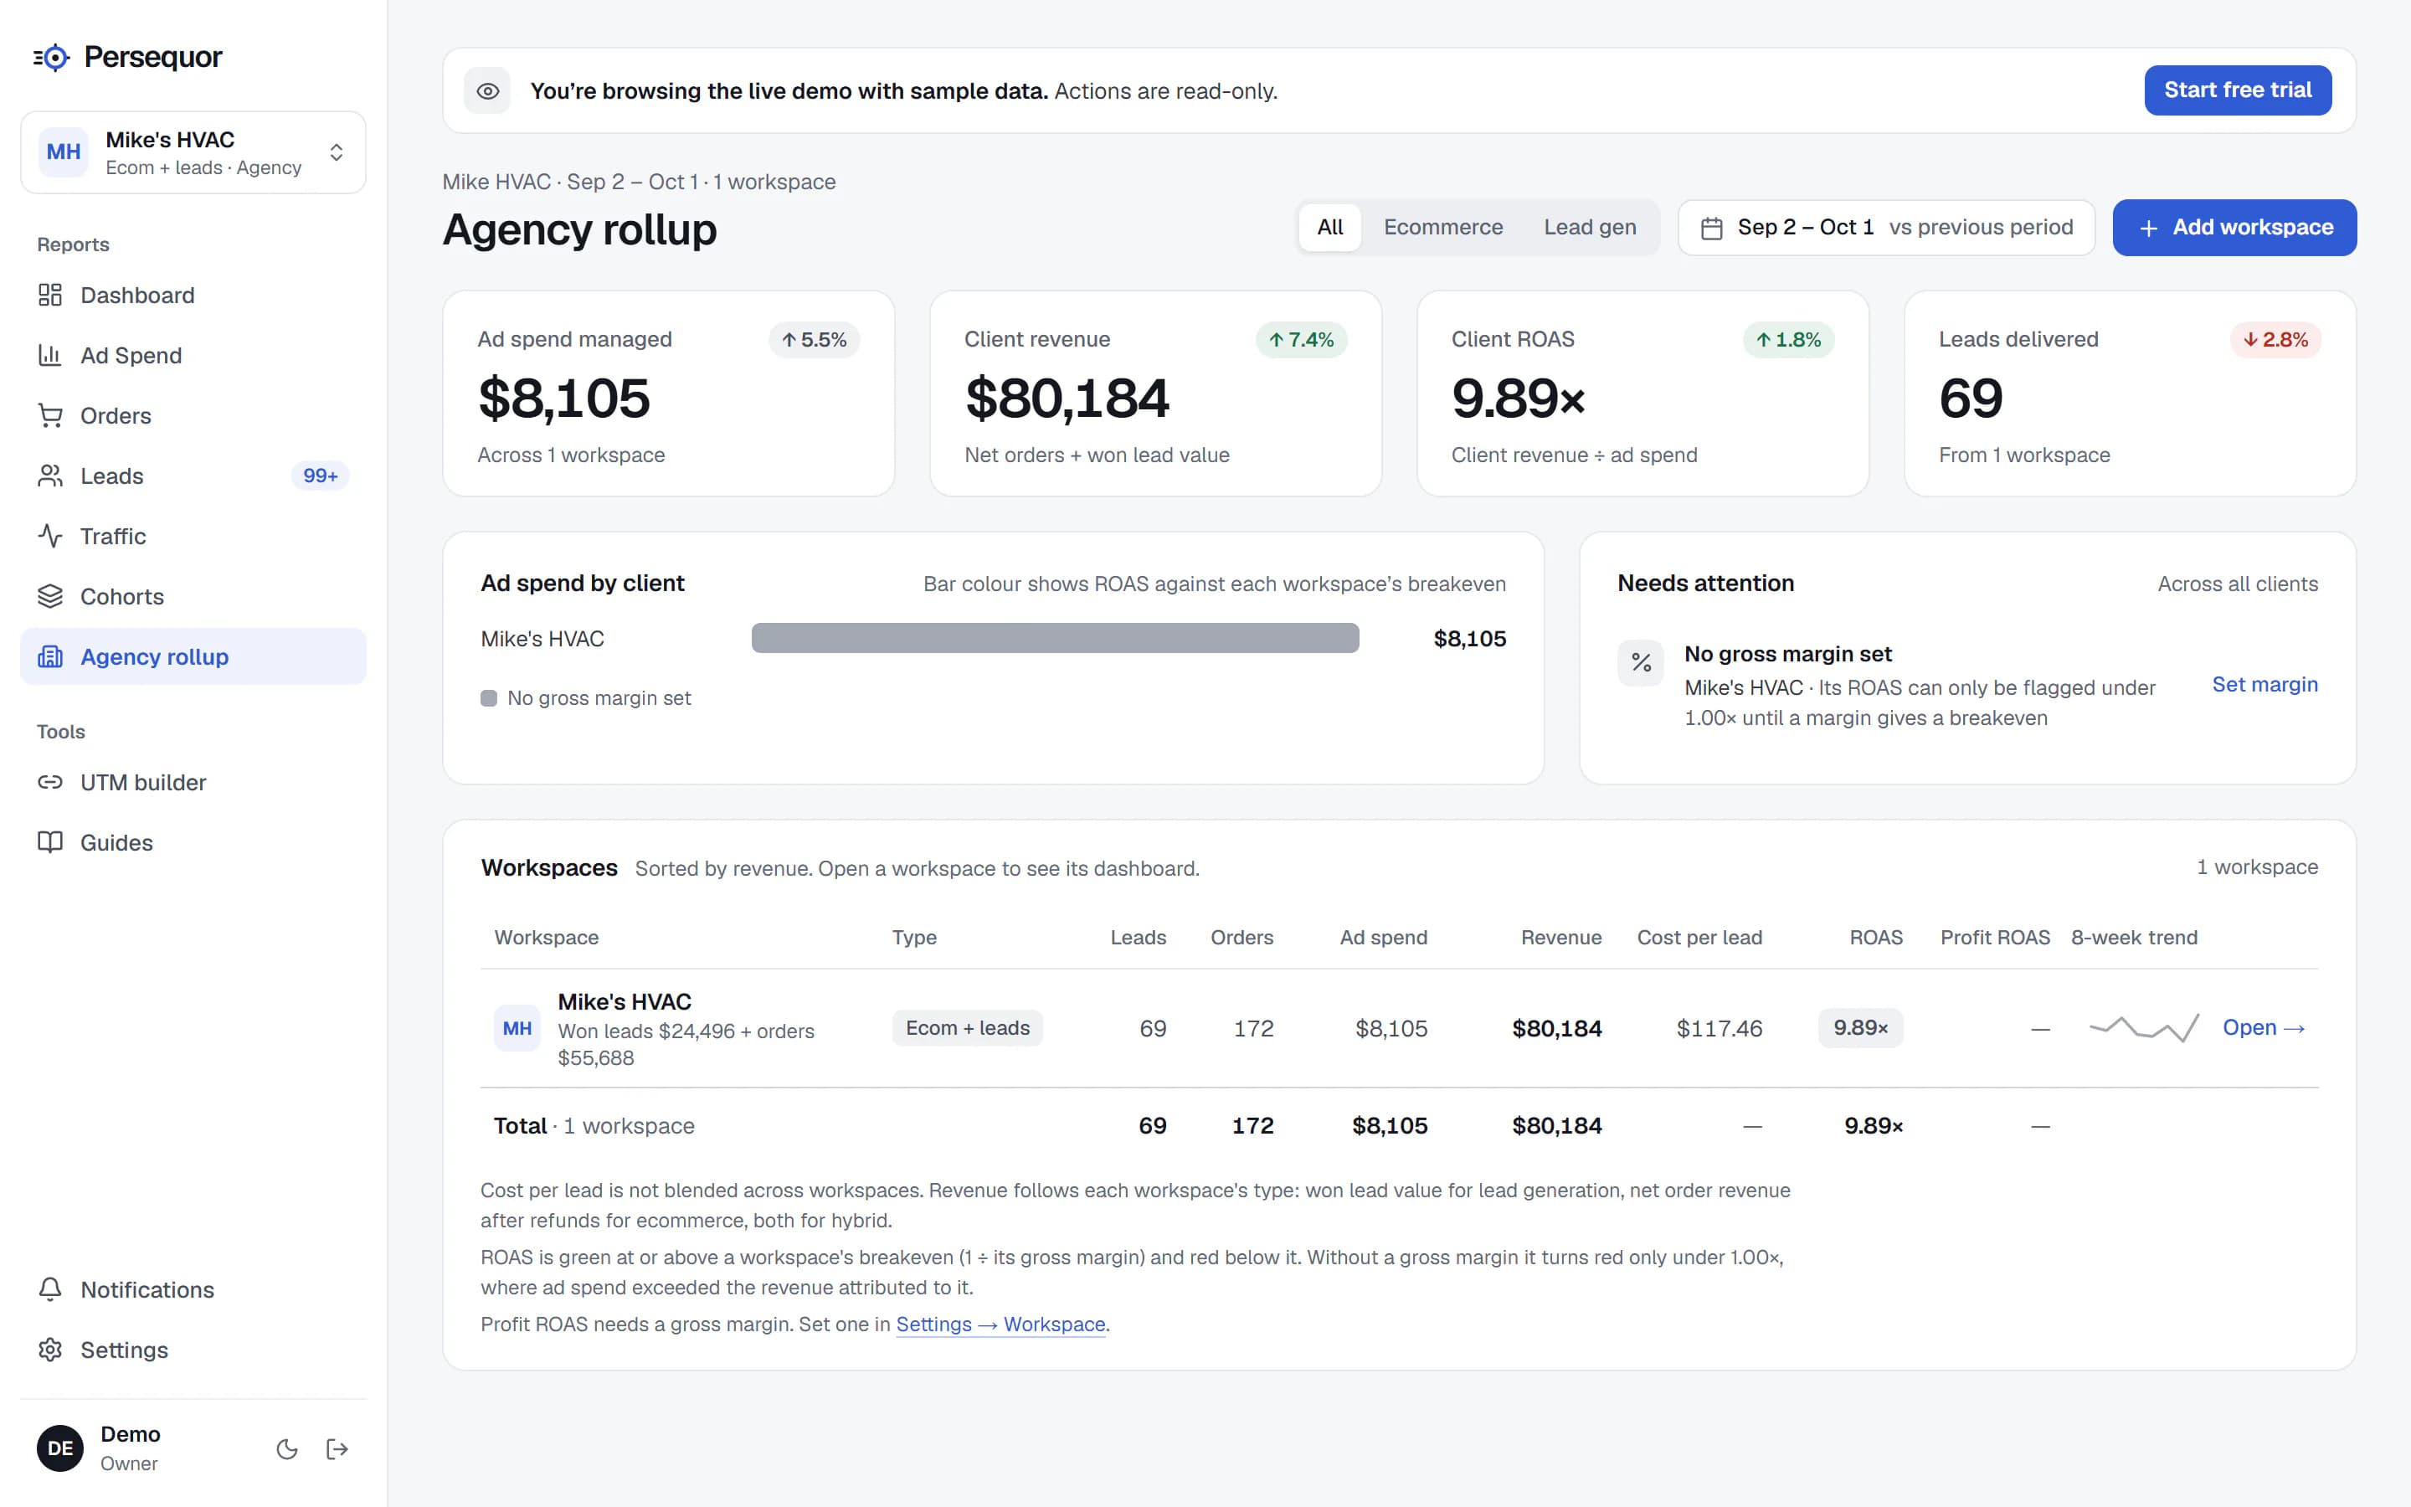
Task: Click the Set margin link
Action: pos(2264,685)
